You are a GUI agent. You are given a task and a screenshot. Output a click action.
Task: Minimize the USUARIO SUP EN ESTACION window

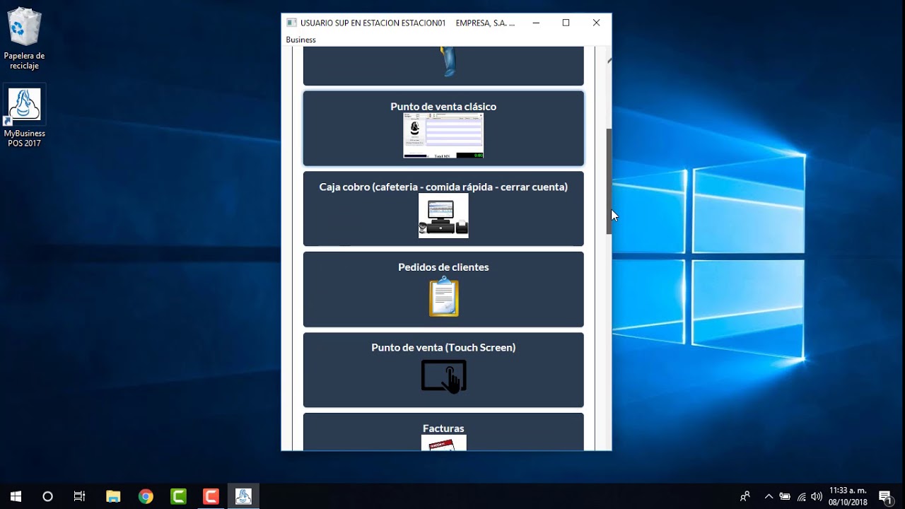tap(536, 23)
